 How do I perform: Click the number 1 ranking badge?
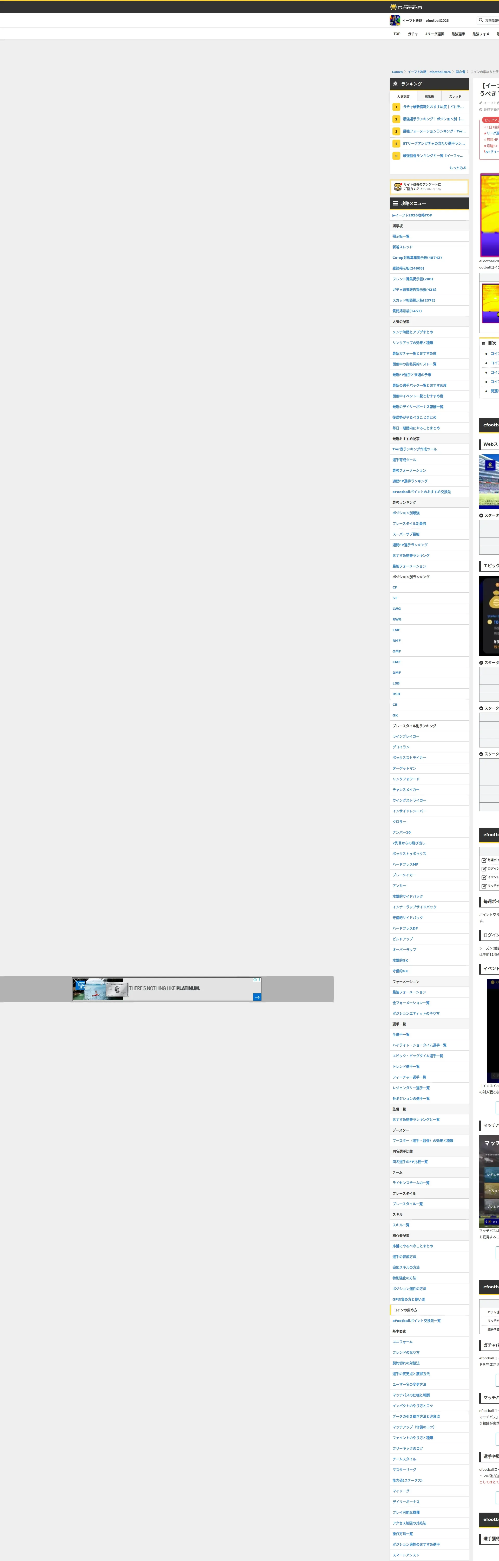396,107
